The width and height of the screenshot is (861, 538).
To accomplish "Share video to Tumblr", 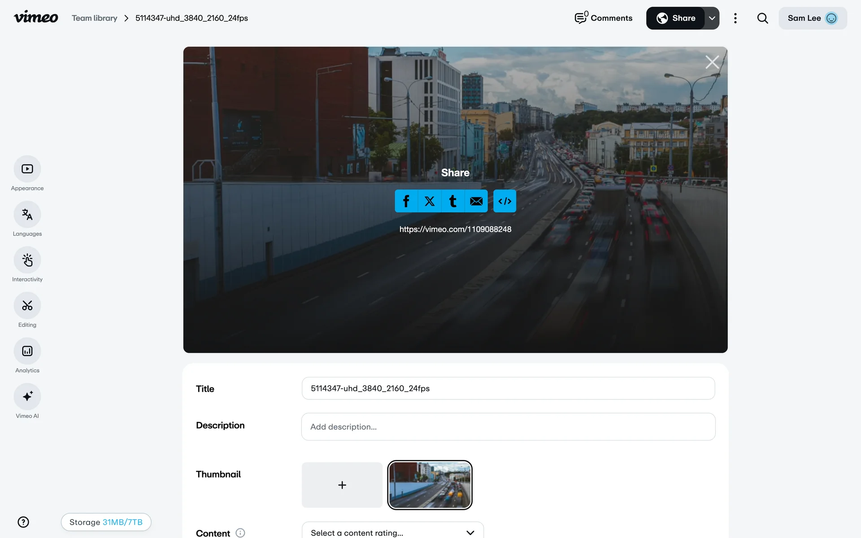I will (453, 201).
